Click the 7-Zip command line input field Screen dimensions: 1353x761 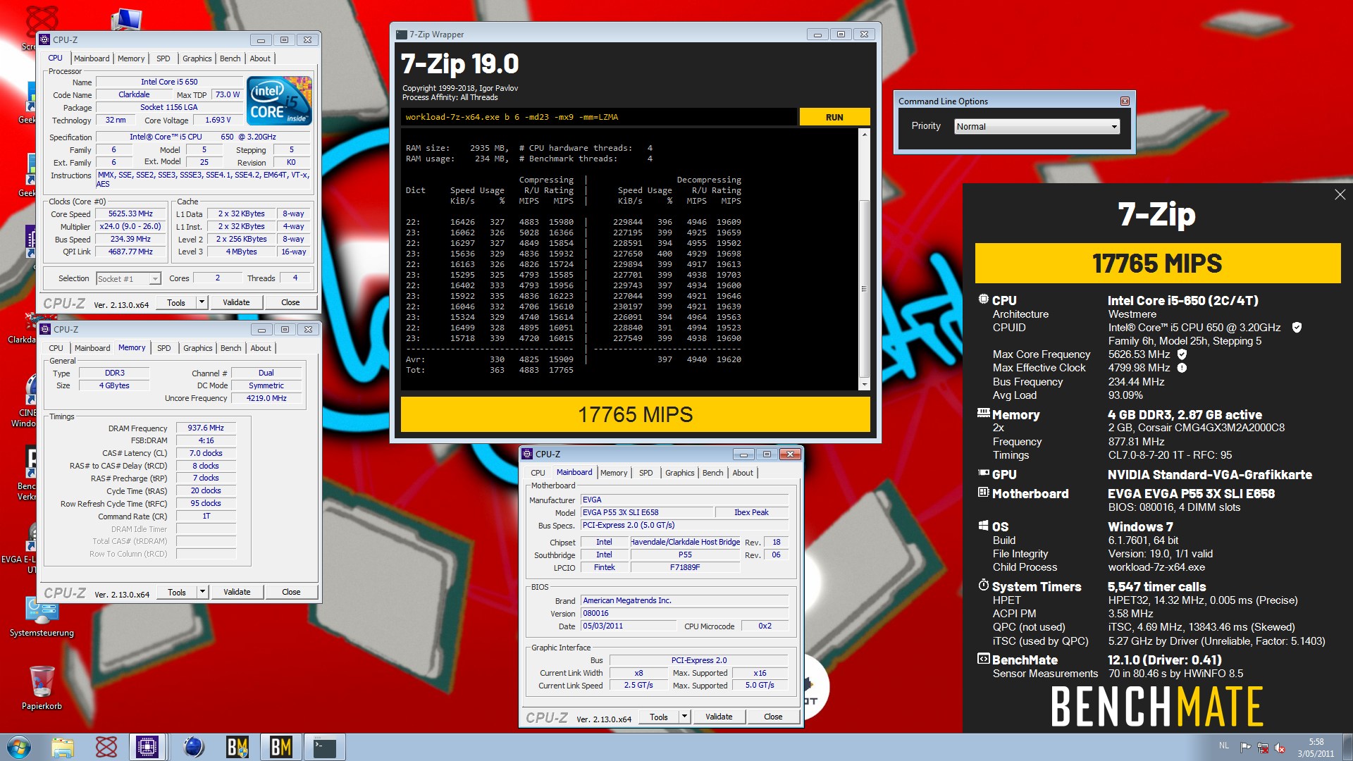coord(599,117)
